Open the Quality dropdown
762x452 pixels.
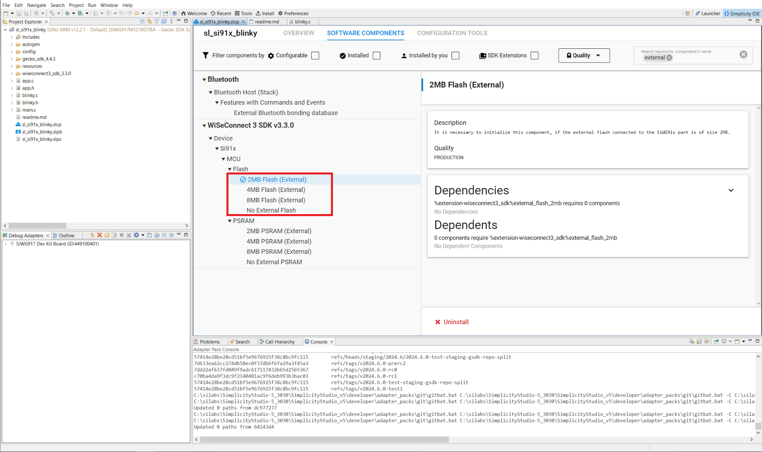pyautogui.click(x=584, y=56)
